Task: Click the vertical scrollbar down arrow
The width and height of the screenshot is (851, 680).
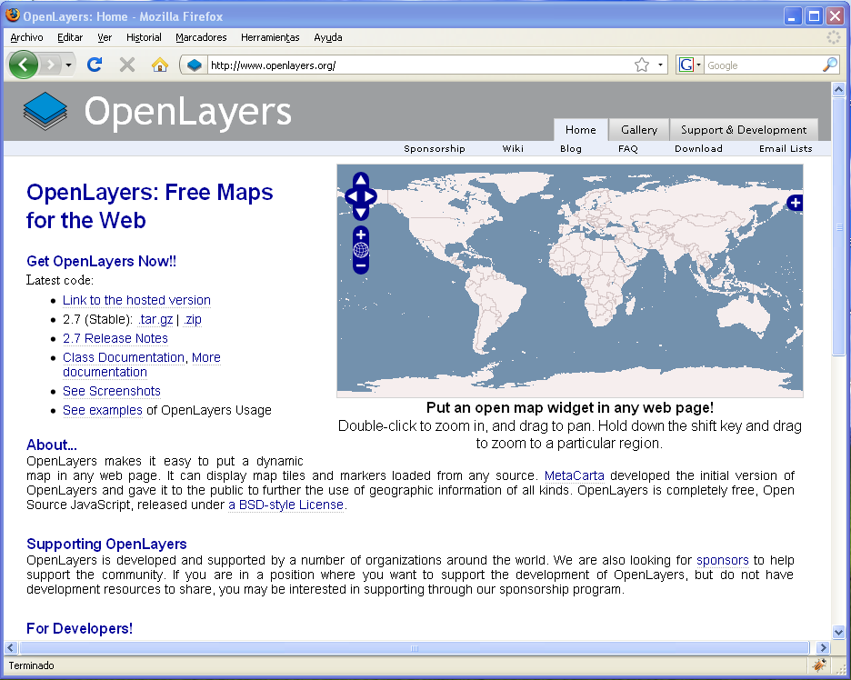Action: tap(839, 632)
